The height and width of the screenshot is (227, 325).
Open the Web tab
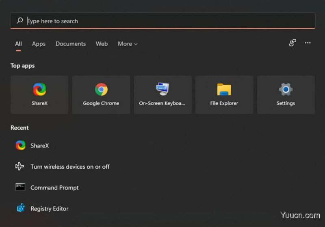click(102, 44)
